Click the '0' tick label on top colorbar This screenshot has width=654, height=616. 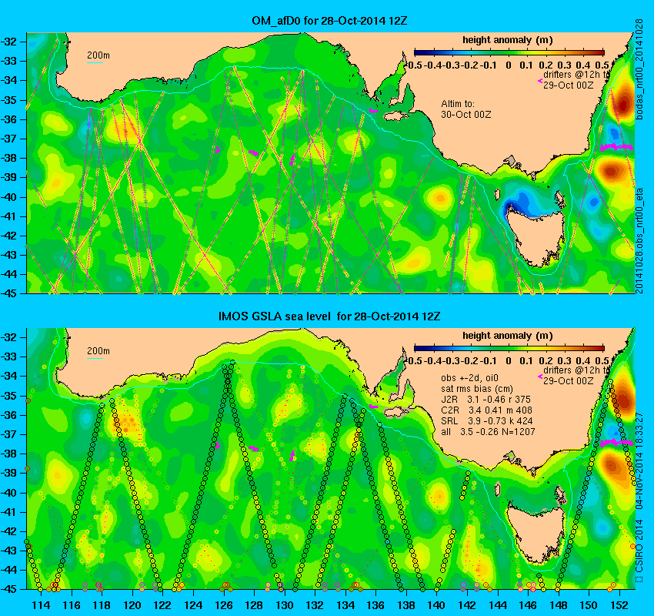pyautogui.click(x=509, y=65)
